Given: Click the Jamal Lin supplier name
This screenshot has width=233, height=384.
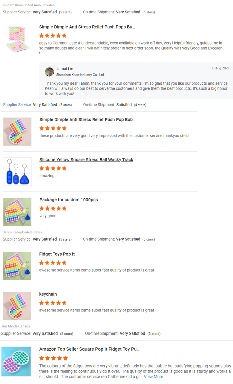Looking at the screenshot, I should [x=65, y=69].
